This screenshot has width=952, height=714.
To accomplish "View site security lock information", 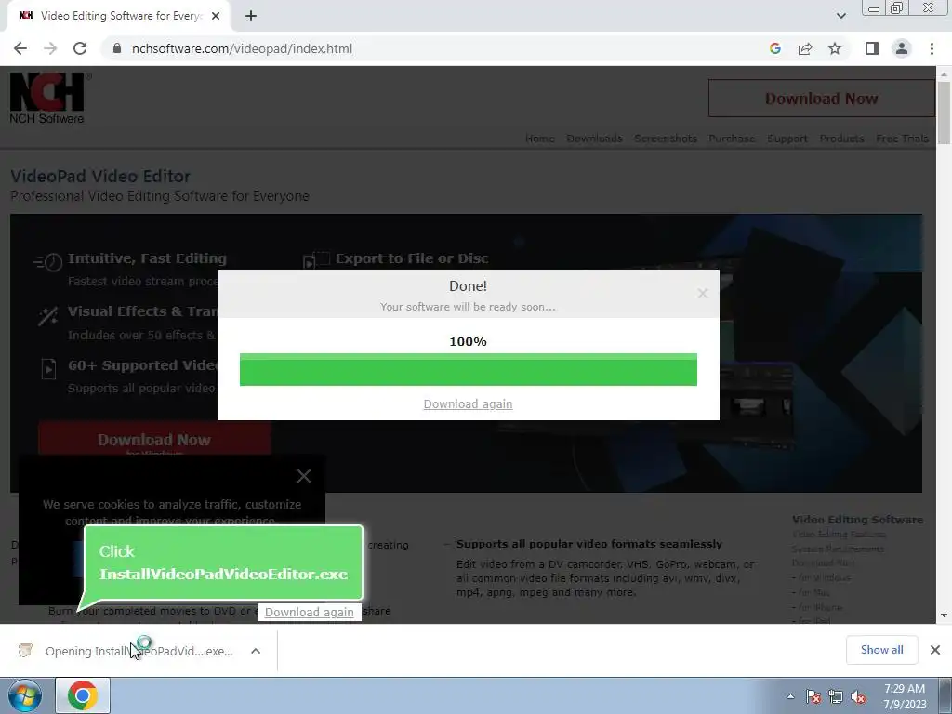I will click(117, 48).
